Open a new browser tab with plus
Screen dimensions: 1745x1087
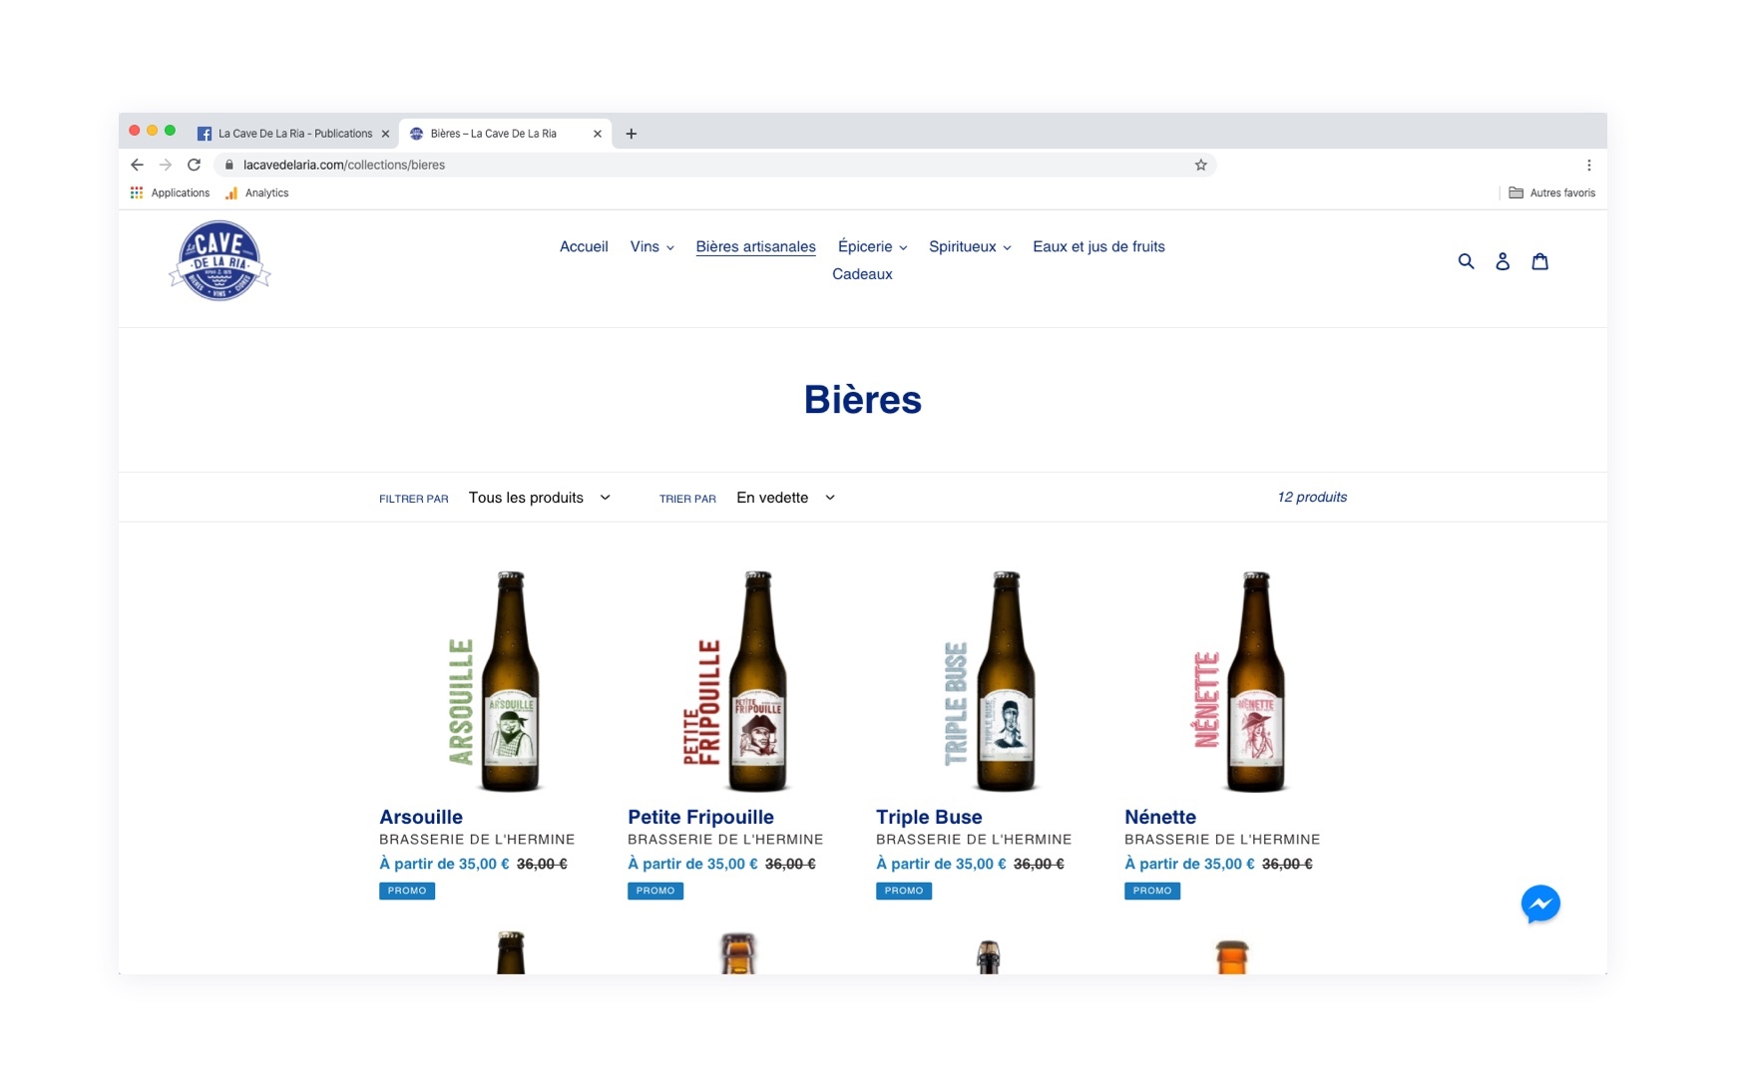coord(631,134)
